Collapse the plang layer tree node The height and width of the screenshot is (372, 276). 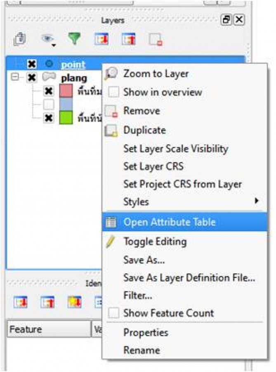point(15,77)
